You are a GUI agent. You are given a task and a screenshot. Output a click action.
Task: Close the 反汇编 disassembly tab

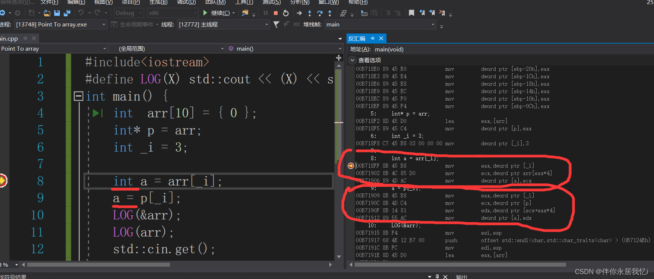[381, 38]
